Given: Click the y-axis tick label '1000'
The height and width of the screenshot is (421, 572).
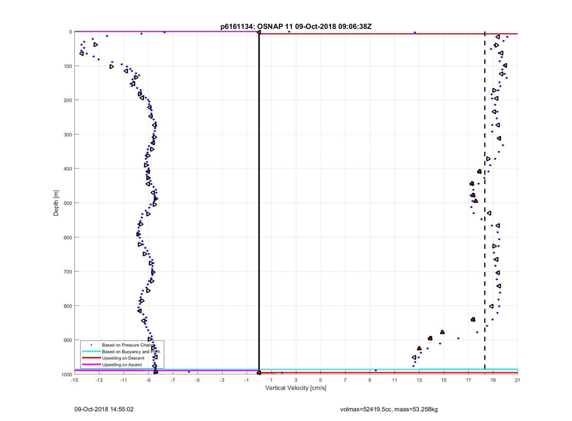Looking at the screenshot, I should (x=66, y=374).
